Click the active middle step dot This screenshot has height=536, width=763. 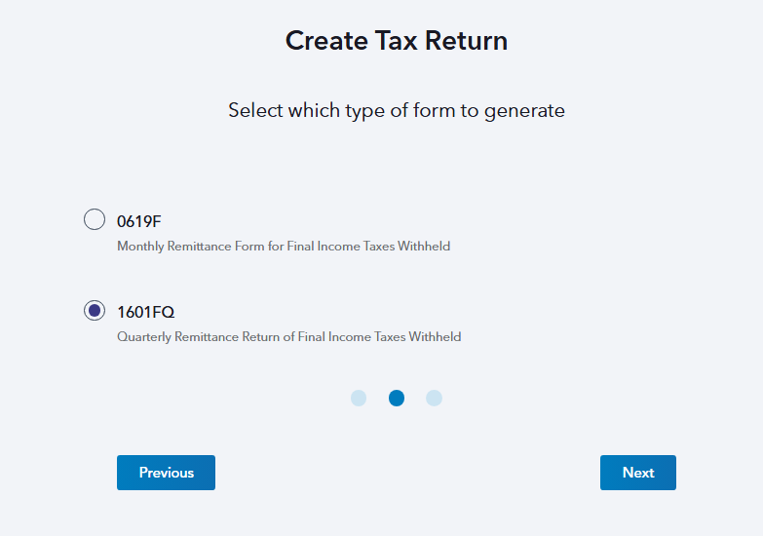(x=397, y=398)
